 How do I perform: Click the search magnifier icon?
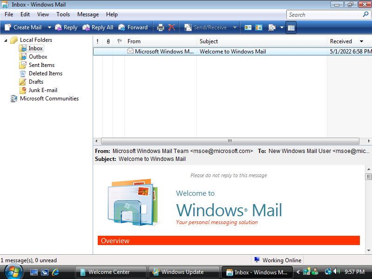[x=365, y=15]
